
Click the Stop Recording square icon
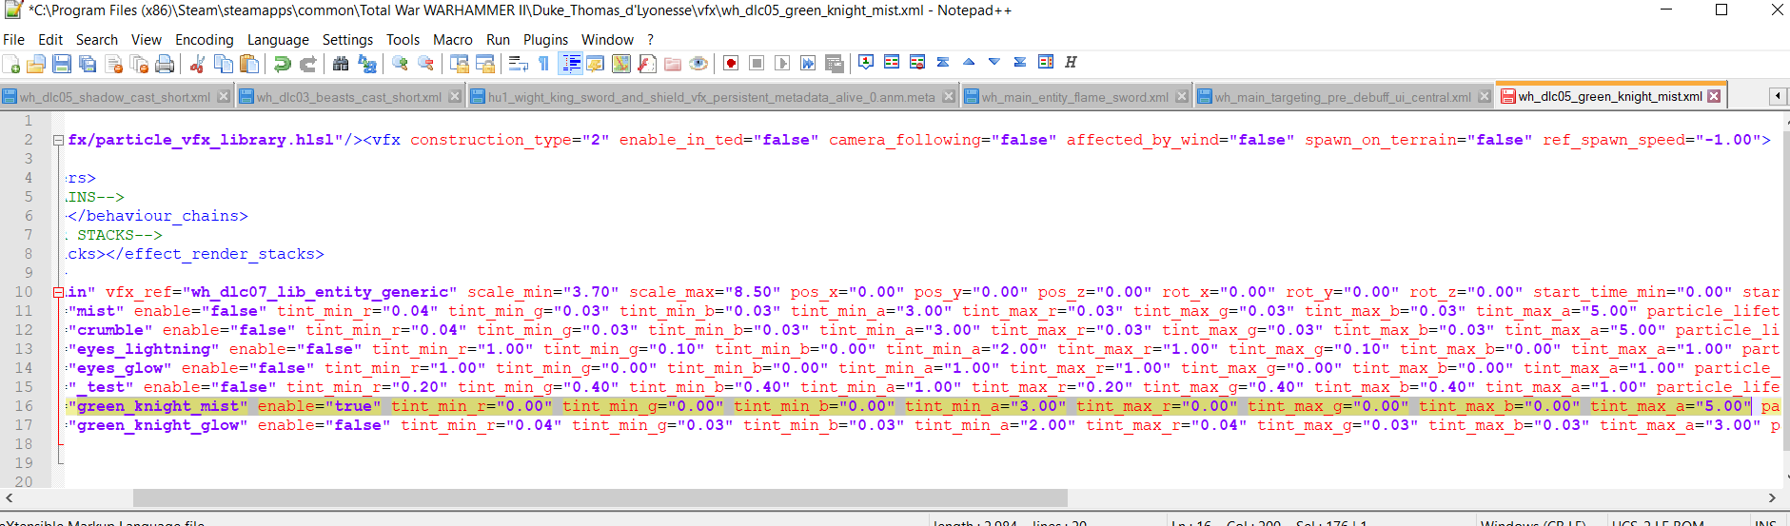click(x=757, y=64)
